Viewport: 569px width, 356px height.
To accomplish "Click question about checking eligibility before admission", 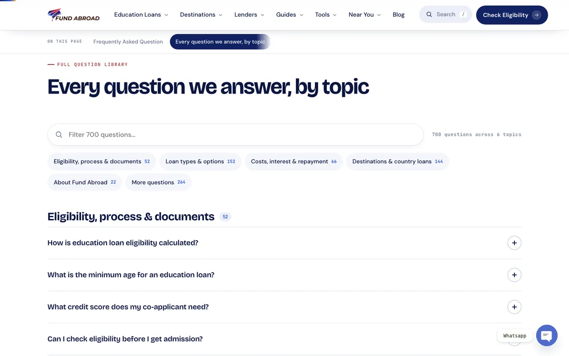I will (x=284, y=339).
